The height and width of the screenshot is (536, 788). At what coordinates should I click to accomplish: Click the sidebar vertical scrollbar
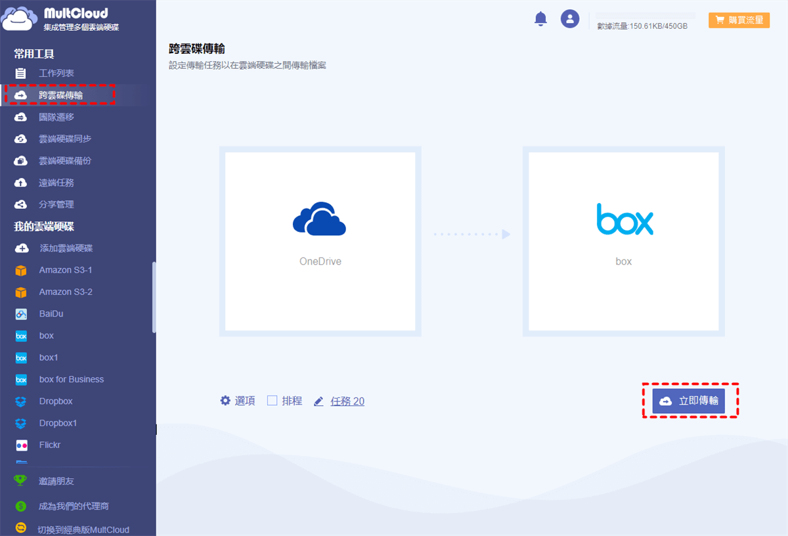click(154, 298)
